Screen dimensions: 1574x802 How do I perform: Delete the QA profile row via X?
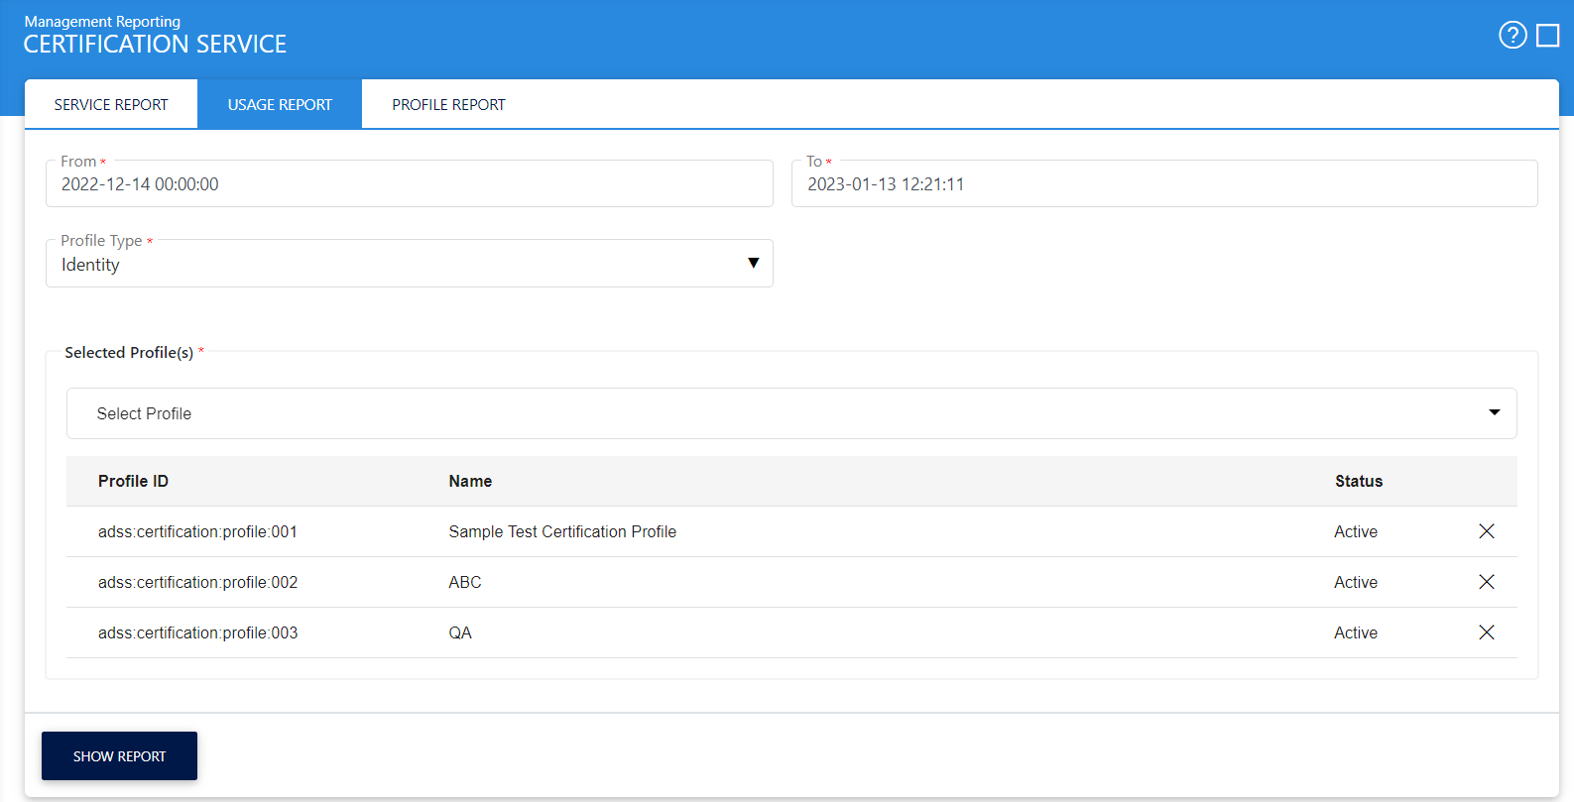(x=1486, y=632)
